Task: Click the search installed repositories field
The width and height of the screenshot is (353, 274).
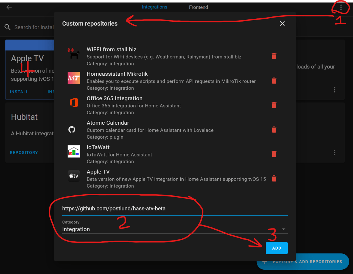Action: (x=34, y=27)
